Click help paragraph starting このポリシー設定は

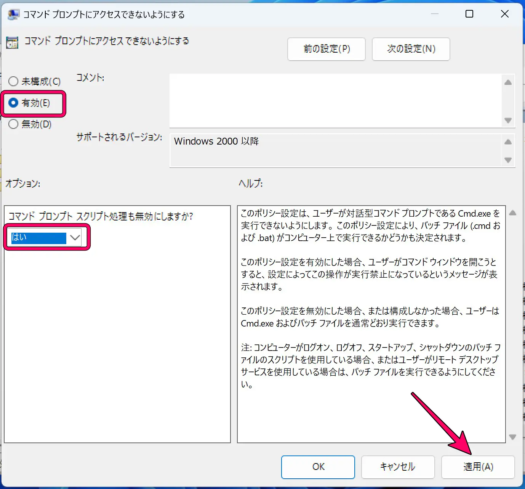370,225
